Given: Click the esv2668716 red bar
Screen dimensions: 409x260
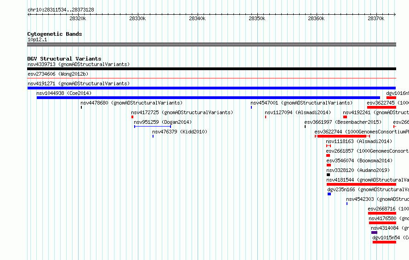Looking at the screenshot, I should click(382, 213).
